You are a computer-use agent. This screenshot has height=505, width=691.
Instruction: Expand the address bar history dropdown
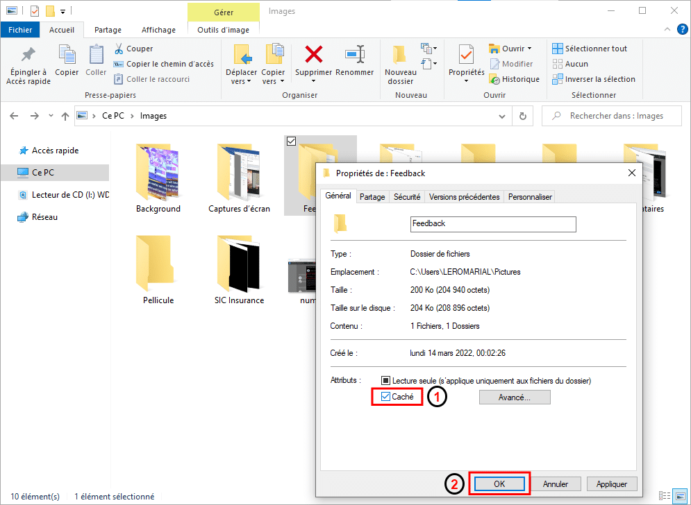click(502, 117)
